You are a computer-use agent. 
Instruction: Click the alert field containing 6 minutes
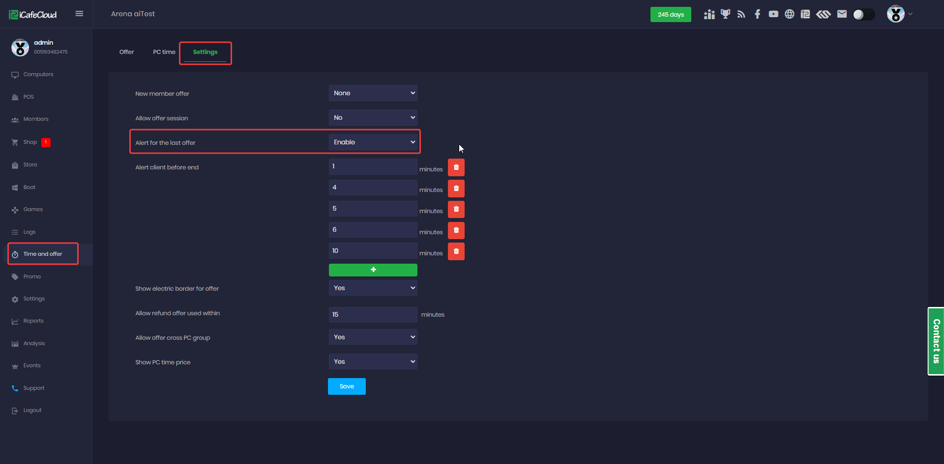click(373, 230)
